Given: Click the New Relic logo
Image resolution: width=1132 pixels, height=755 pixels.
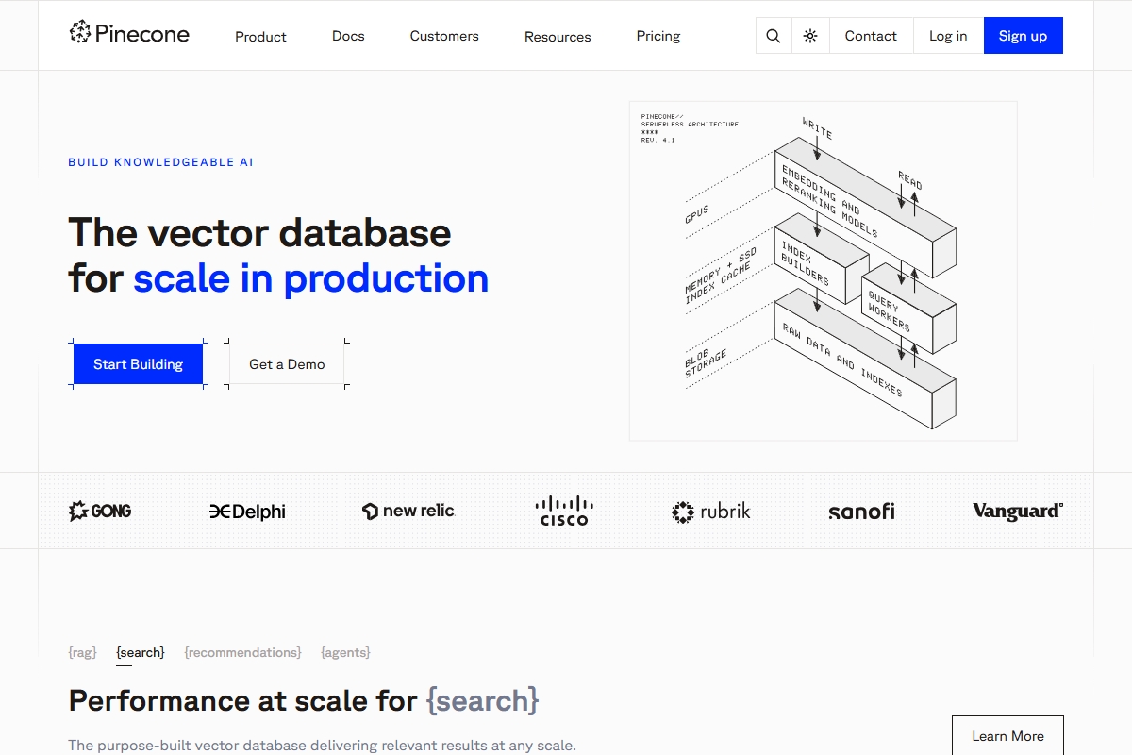Looking at the screenshot, I should coord(408,511).
